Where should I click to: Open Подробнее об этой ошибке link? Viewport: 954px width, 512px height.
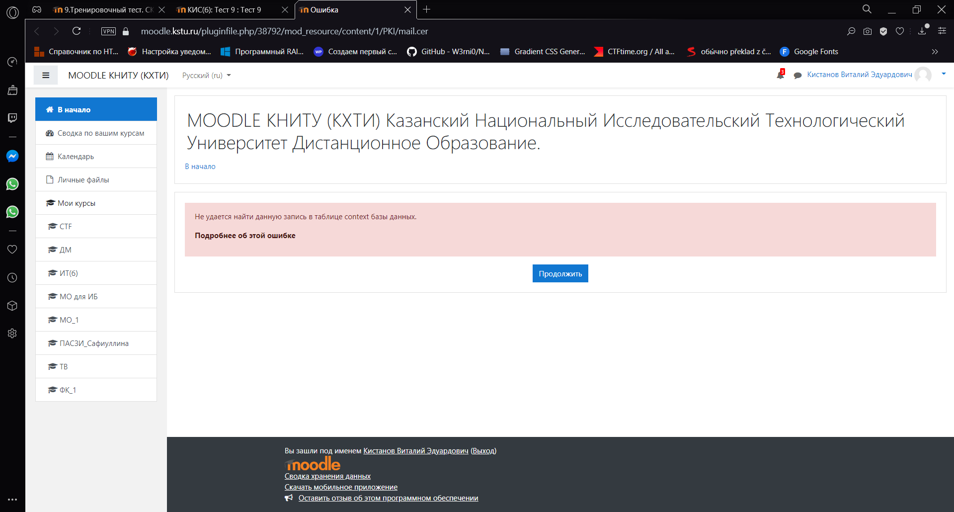coord(245,236)
